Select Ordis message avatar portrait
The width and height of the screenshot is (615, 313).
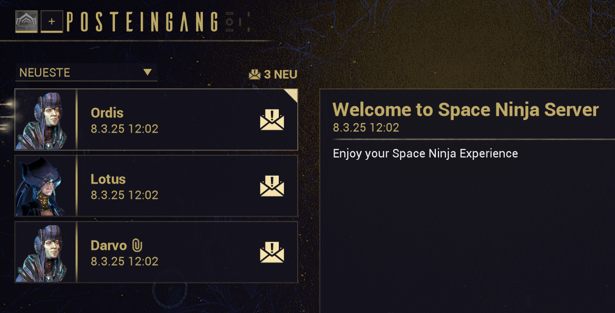(41, 120)
